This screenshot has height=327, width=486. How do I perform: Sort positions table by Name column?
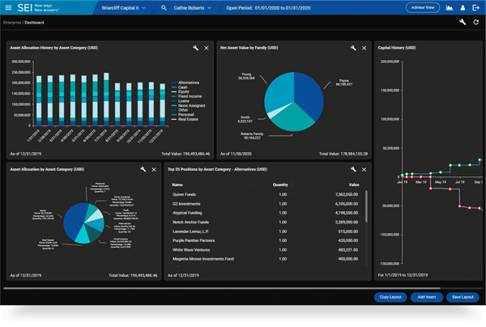pyautogui.click(x=177, y=185)
